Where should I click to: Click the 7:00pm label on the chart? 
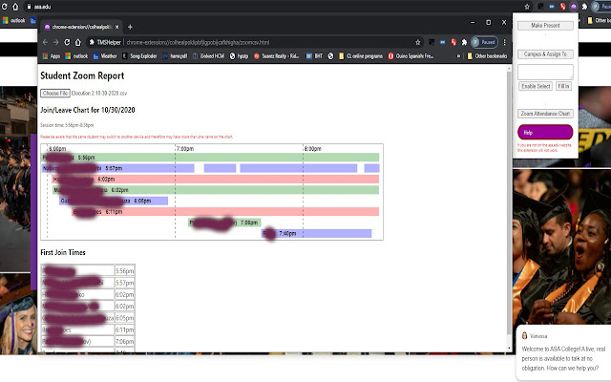[185, 149]
